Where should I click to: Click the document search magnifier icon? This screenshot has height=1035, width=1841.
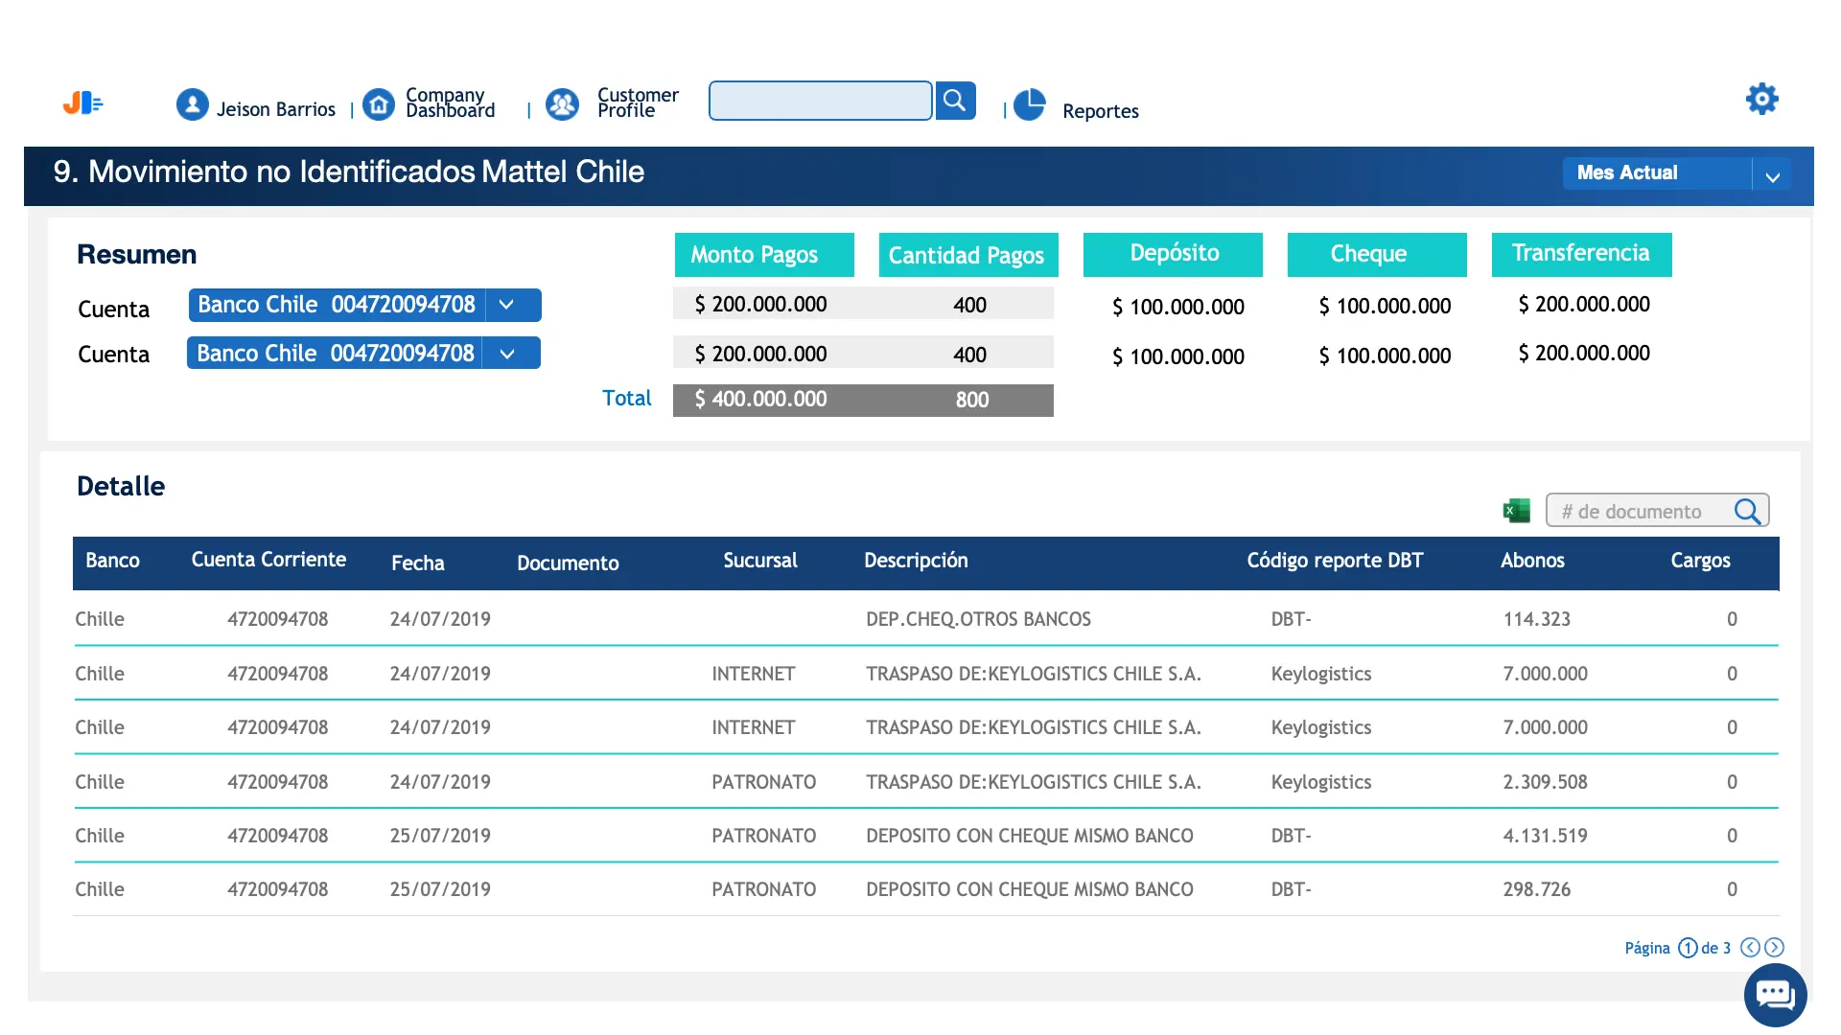1747,511
